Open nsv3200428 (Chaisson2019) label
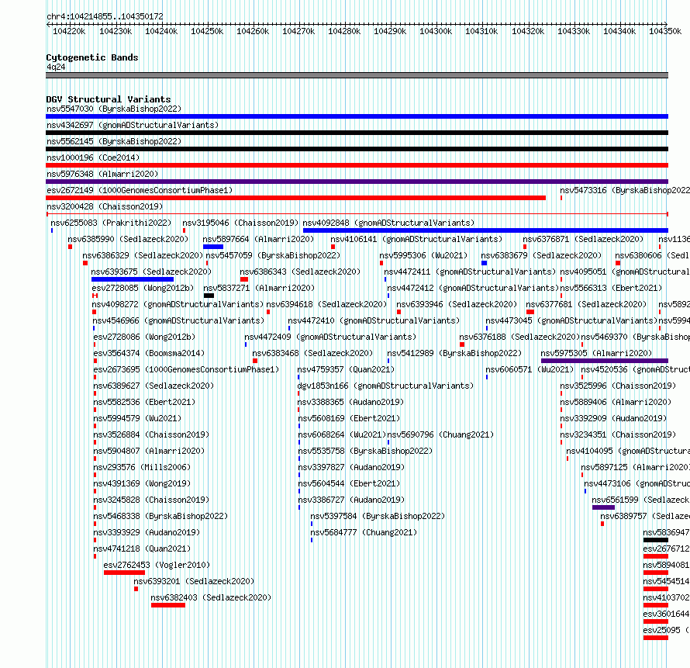The image size is (690, 668). tap(105, 206)
